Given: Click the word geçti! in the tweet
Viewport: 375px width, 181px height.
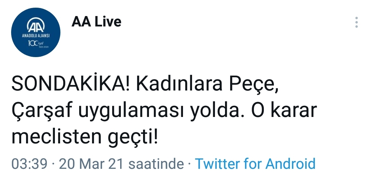Looking at the screenshot, I should (x=133, y=138).
